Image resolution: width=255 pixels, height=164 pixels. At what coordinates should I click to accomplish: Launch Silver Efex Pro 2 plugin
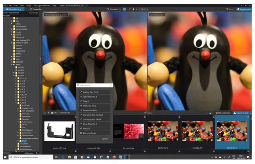pyautogui.click(x=95, y=124)
